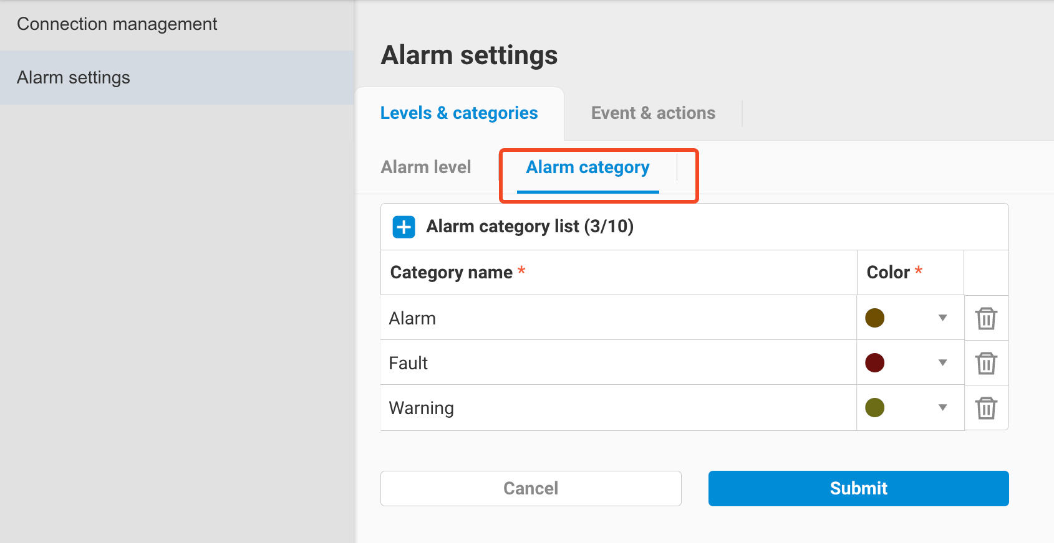This screenshot has height=543, width=1054.
Task: Select the Alarm level sub-tab
Action: coord(426,167)
